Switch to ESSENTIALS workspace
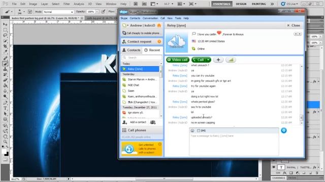This screenshot has height=182, width=325. [221, 4]
